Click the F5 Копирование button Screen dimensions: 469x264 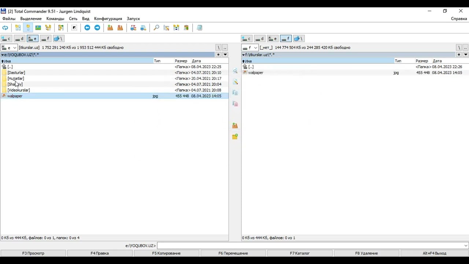[166, 253]
